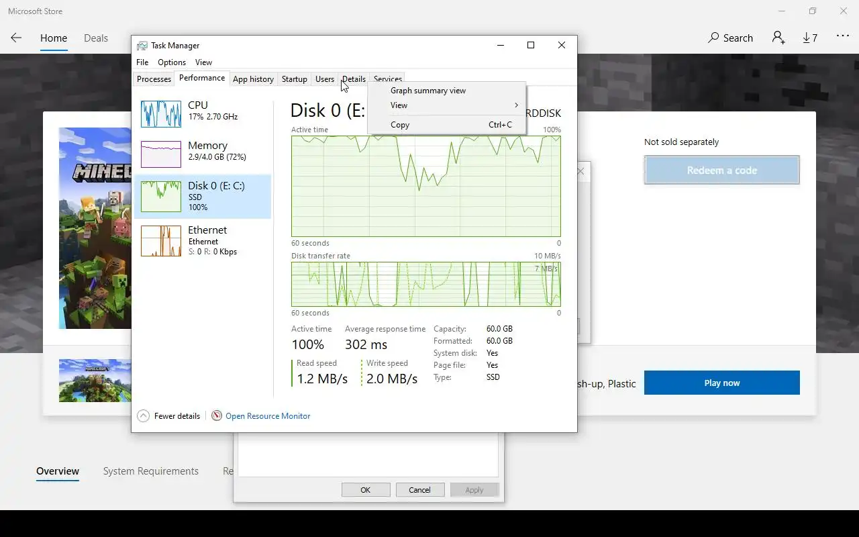
Task: Open the Home tab in Microsoft Store
Action: pos(54,38)
